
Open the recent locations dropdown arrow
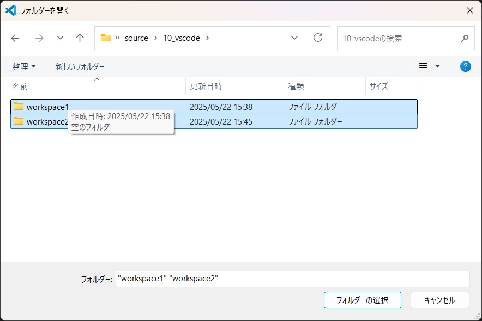(60, 38)
